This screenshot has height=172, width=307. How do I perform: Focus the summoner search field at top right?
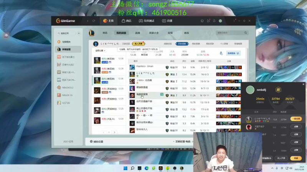[229, 33]
